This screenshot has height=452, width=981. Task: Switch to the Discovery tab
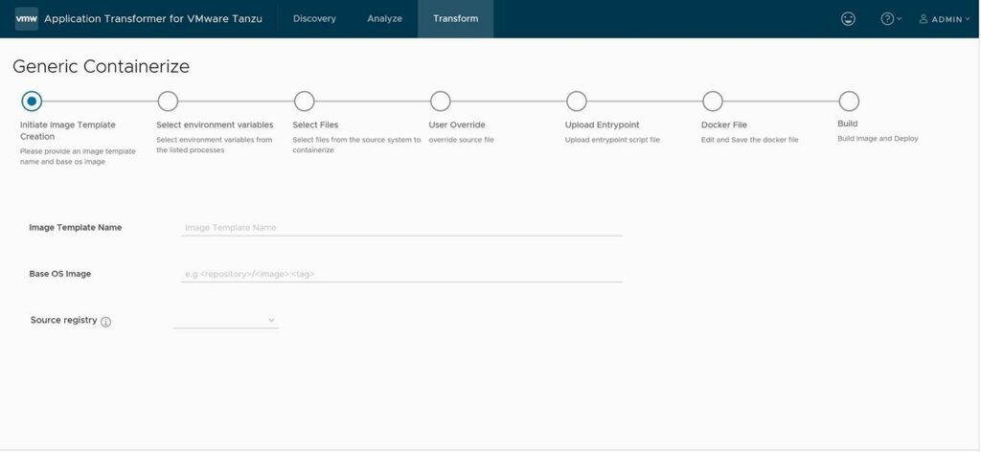pos(314,19)
